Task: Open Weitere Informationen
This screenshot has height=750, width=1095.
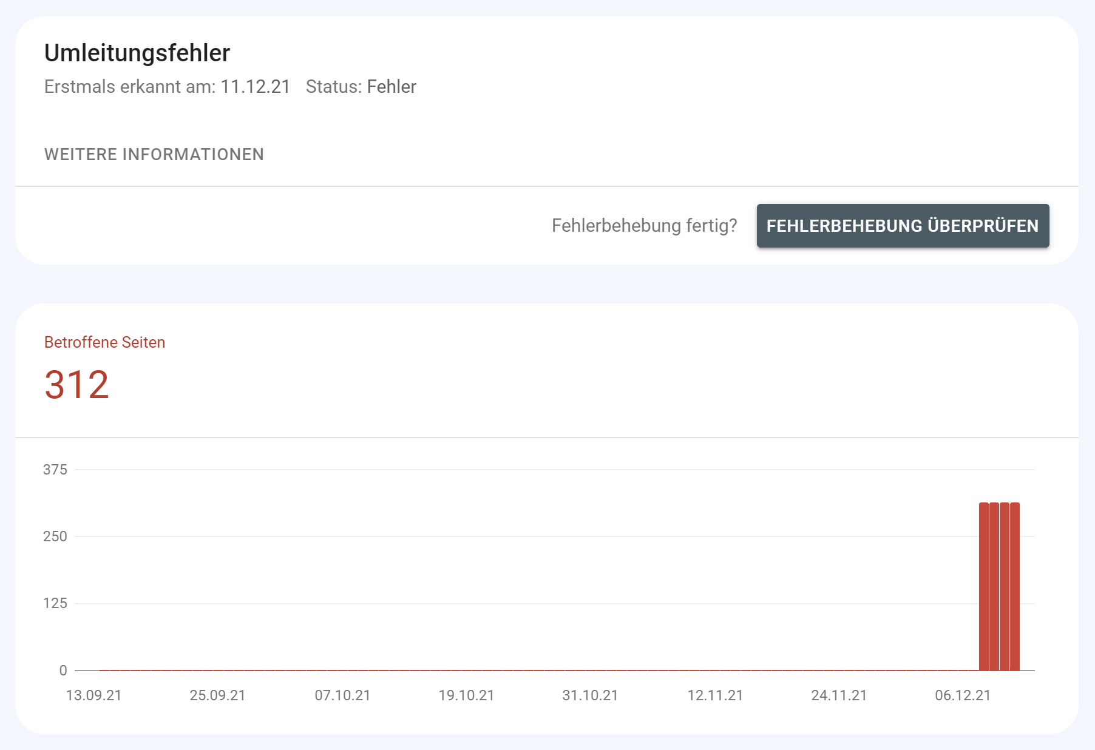Action: (154, 154)
